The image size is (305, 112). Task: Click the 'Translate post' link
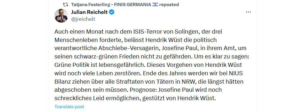pos(69,107)
